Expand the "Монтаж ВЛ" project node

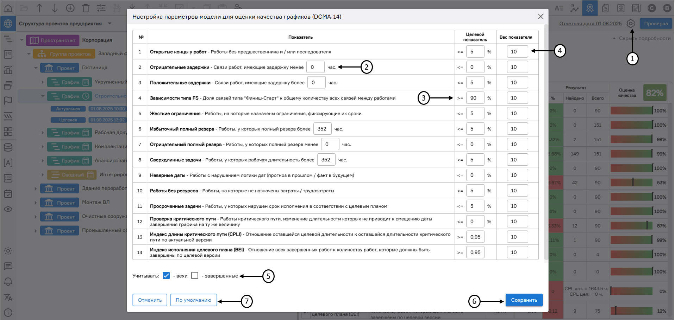click(x=36, y=203)
